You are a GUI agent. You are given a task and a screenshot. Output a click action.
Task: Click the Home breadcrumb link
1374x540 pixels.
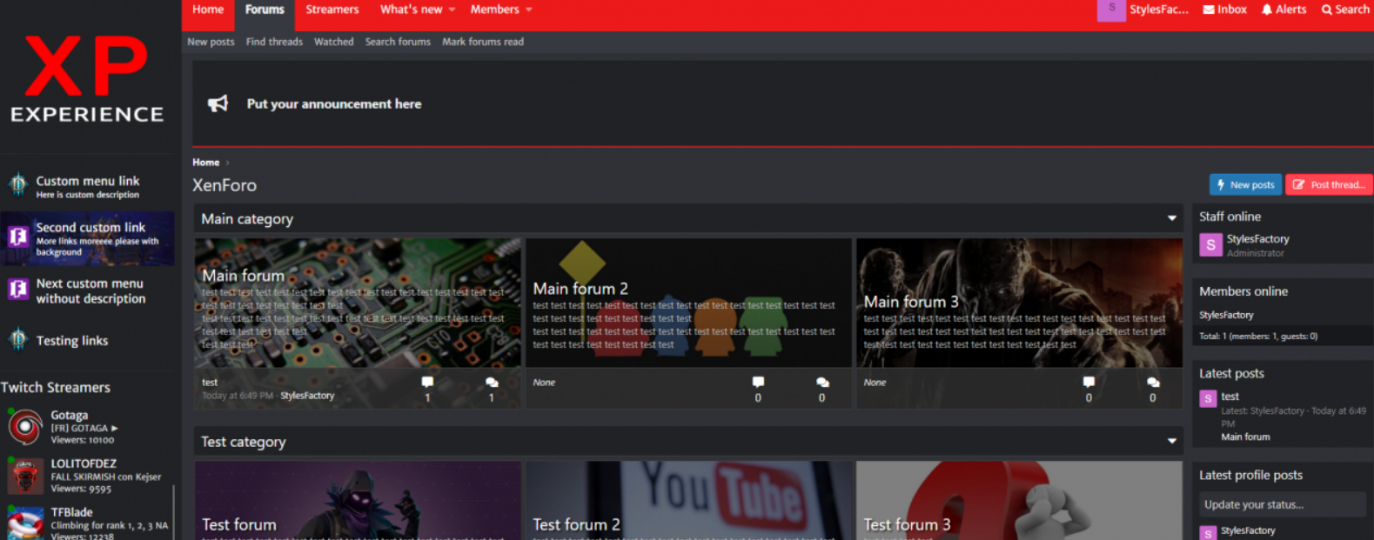(x=205, y=163)
